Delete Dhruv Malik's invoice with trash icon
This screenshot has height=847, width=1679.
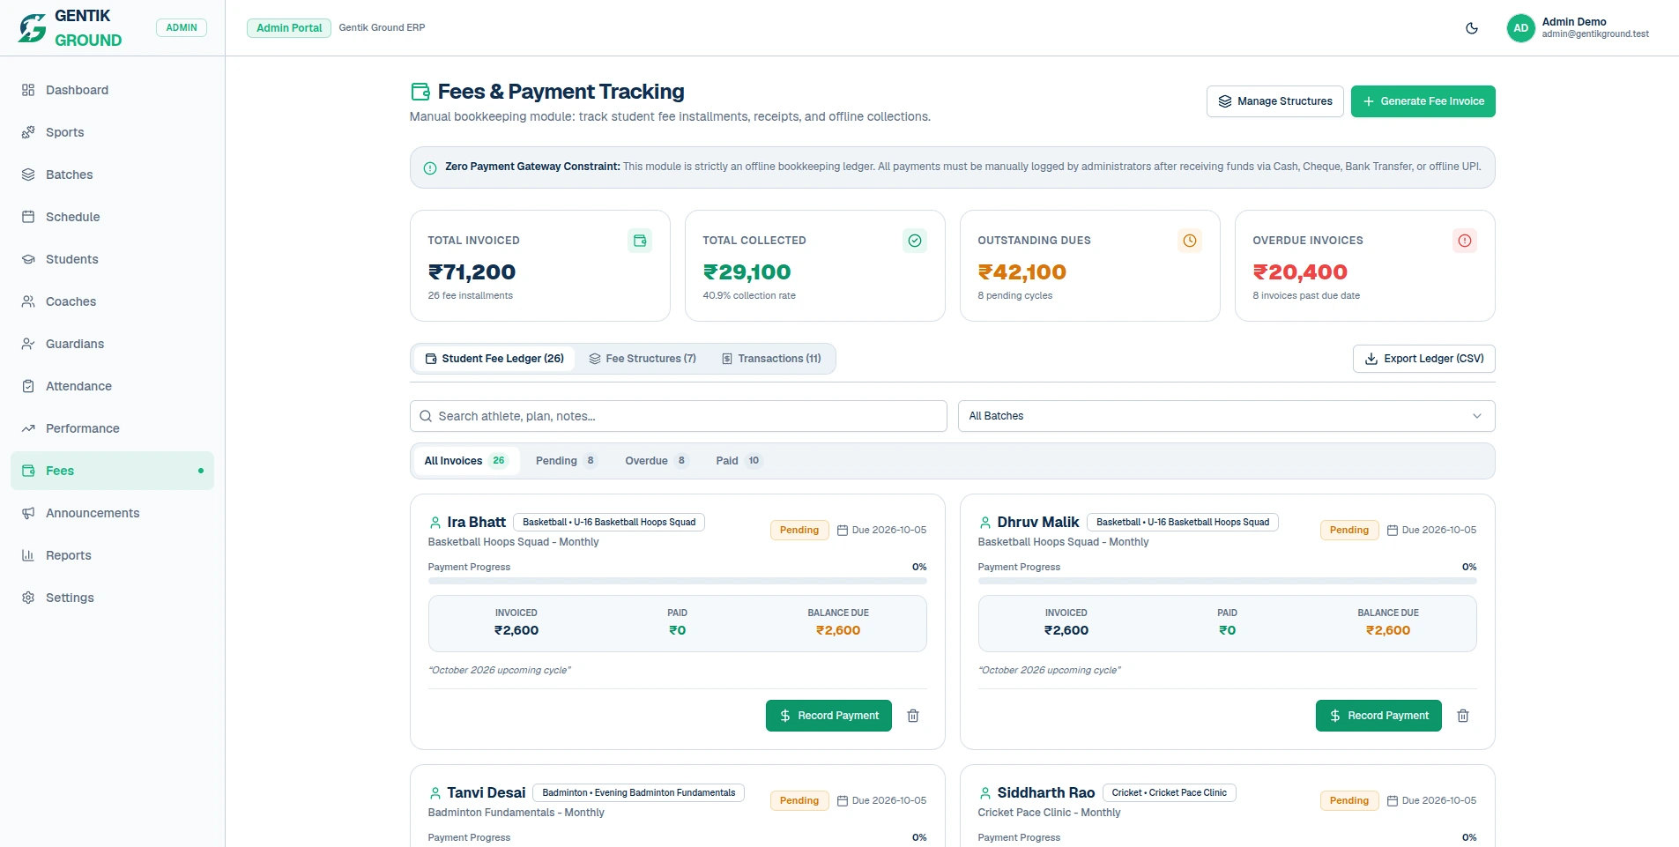pos(1463,716)
